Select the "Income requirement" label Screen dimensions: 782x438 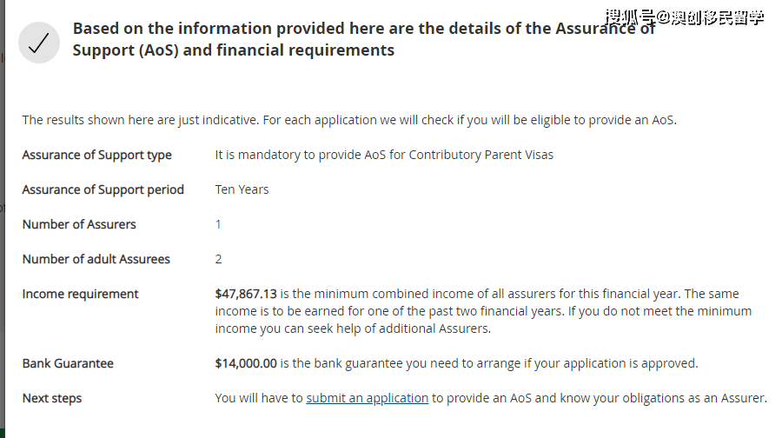[x=80, y=294]
